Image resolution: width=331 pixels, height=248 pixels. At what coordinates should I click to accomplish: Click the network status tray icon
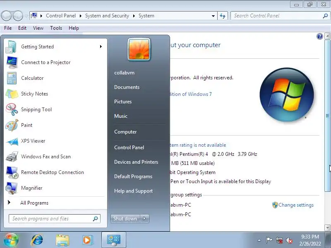[279, 240]
